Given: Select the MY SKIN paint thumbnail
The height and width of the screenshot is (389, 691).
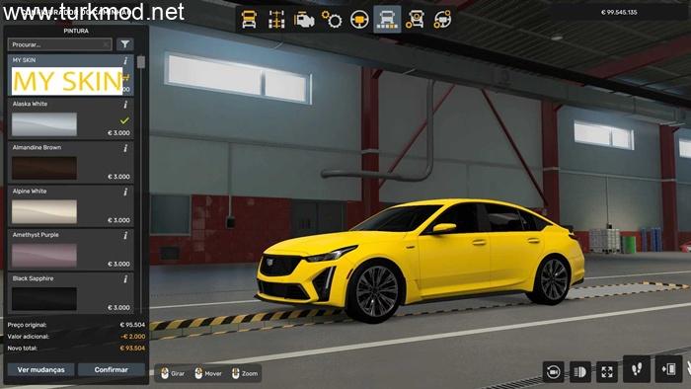Looking at the screenshot, I should (x=67, y=81).
